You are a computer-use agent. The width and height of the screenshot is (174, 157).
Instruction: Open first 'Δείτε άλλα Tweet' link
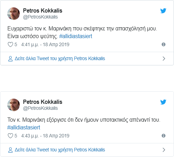(x=60, y=58)
